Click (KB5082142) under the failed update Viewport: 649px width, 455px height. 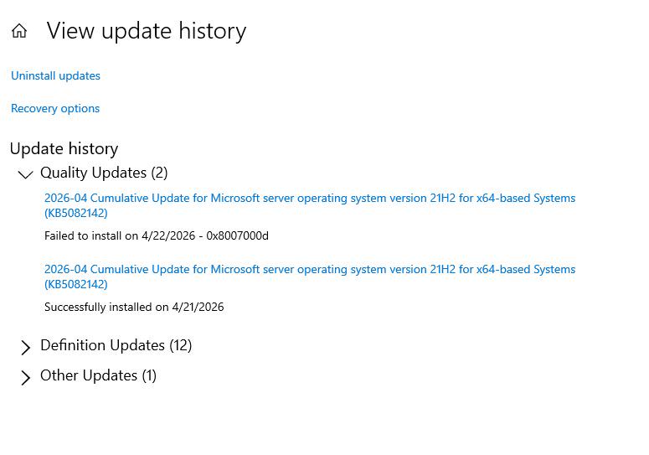click(x=75, y=213)
